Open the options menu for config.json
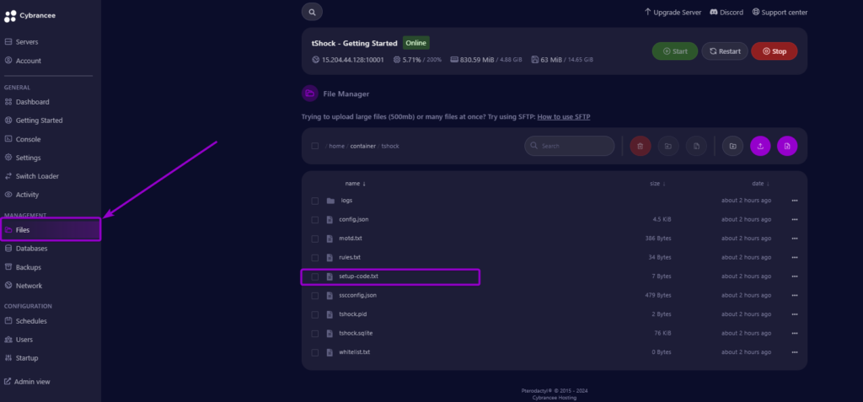Screen dimensions: 863x402 pos(794,219)
